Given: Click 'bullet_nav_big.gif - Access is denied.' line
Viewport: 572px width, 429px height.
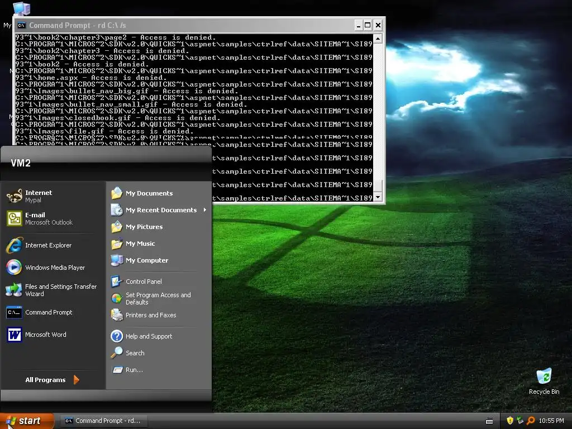Looking at the screenshot, I should (x=127, y=91).
